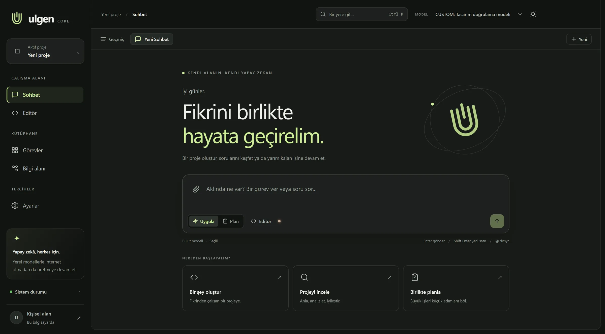
Task: Click the code icon on 'Bir şey oluştur' card
Action: point(194,277)
